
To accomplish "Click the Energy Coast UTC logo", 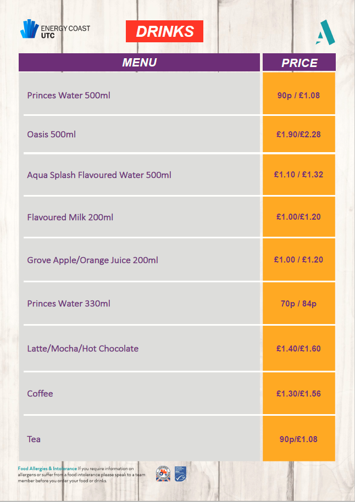I will pyautogui.click(x=55, y=29).
